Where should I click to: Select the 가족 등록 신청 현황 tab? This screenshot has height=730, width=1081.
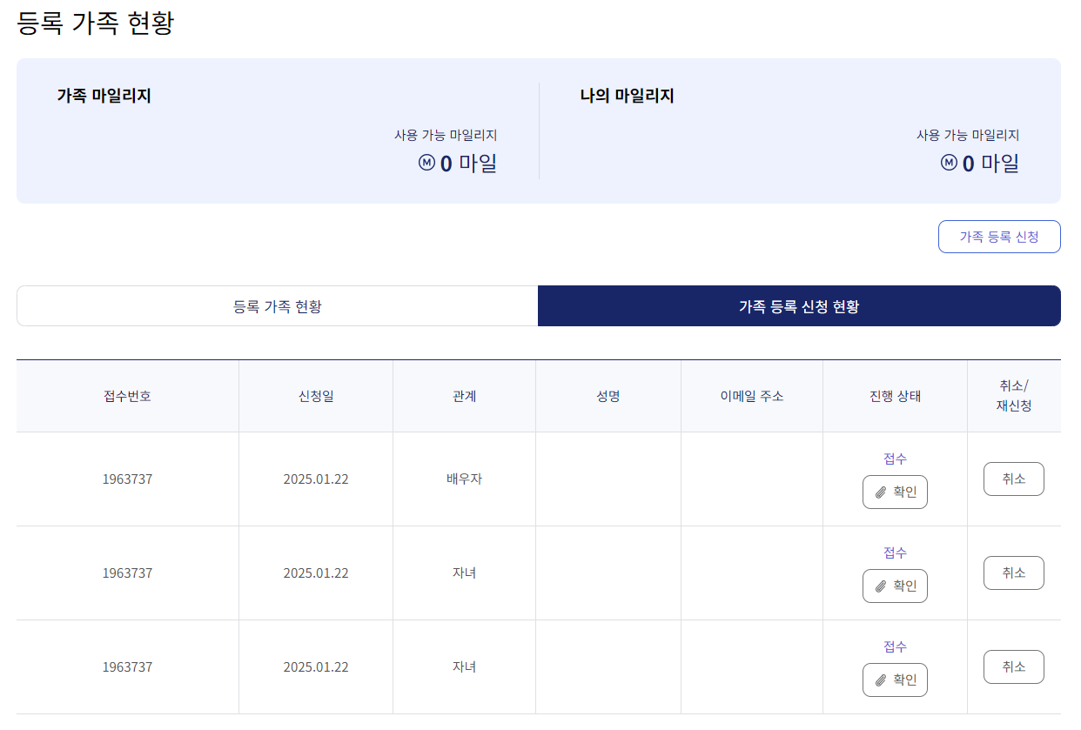pyautogui.click(x=799, y=305)
